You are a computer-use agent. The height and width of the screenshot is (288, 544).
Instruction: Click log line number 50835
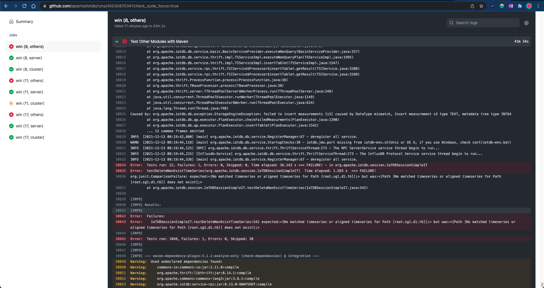[120, 171]
